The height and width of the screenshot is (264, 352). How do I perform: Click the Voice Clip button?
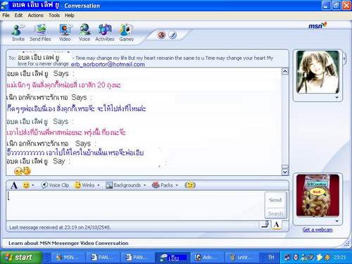click(55, 185)
